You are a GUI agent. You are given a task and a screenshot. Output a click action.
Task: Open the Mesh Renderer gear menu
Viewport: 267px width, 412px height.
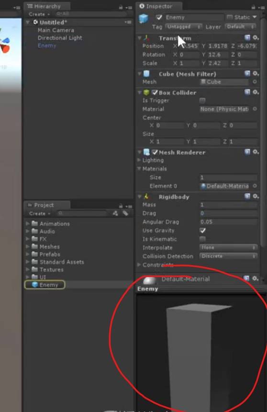coord(256,152)
